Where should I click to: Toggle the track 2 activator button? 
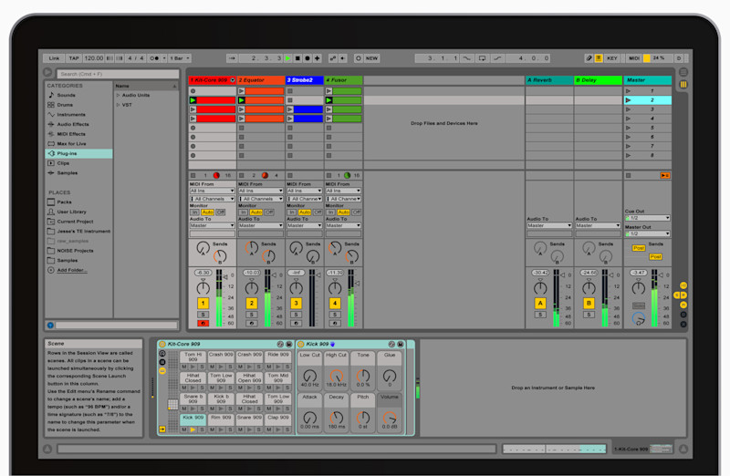pos(252,303)
